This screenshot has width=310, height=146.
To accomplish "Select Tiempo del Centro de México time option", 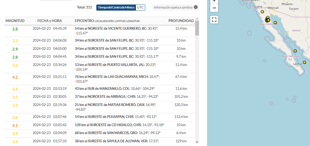I will tap(116, 7).
